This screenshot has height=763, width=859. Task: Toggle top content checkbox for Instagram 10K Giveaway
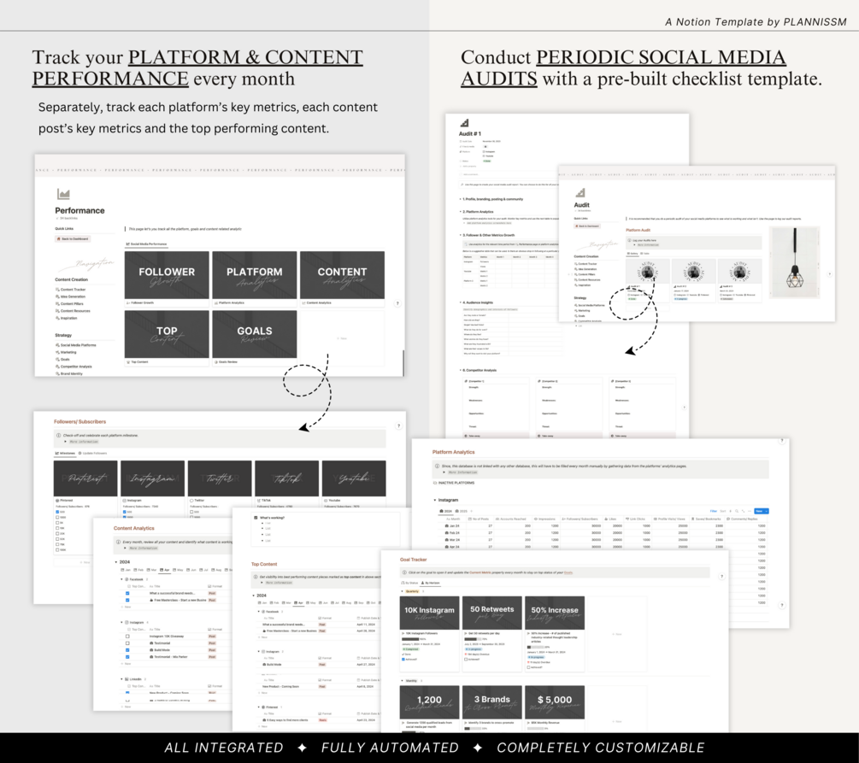(127, 637)
